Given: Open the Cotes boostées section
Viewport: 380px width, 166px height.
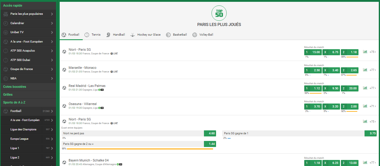Looking at the screenshot, I should coord(28,87).
